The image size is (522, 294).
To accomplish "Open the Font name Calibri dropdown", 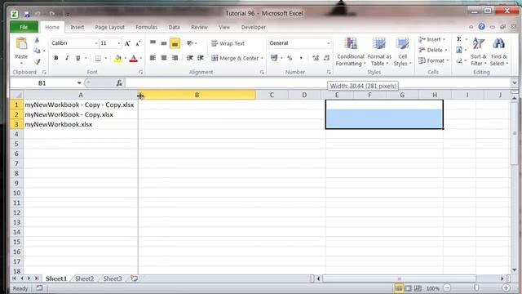I will click(96, 43).
